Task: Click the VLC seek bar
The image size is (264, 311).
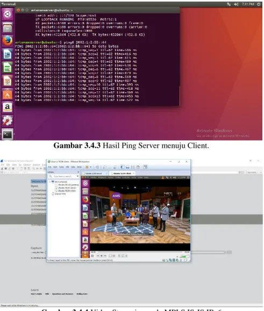Action: [140, 252]
